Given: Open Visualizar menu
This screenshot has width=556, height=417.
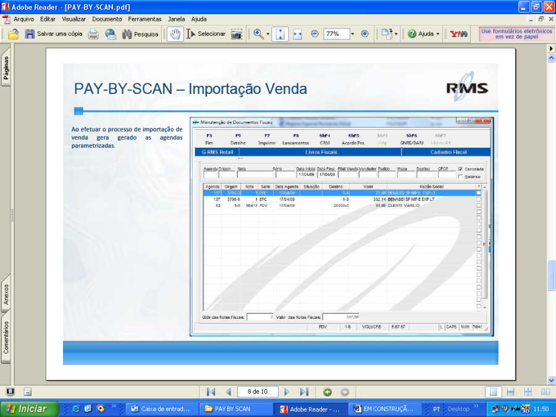Looking at the screenshot, I should tap(74, 19).
